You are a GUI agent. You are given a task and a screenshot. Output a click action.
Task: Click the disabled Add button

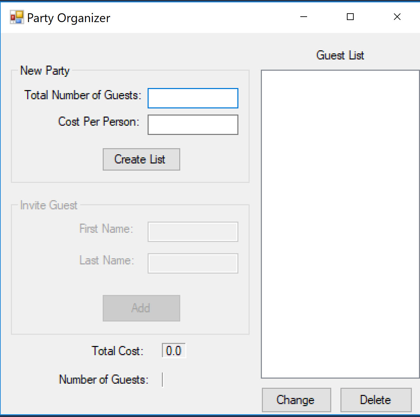pos(141,308)
